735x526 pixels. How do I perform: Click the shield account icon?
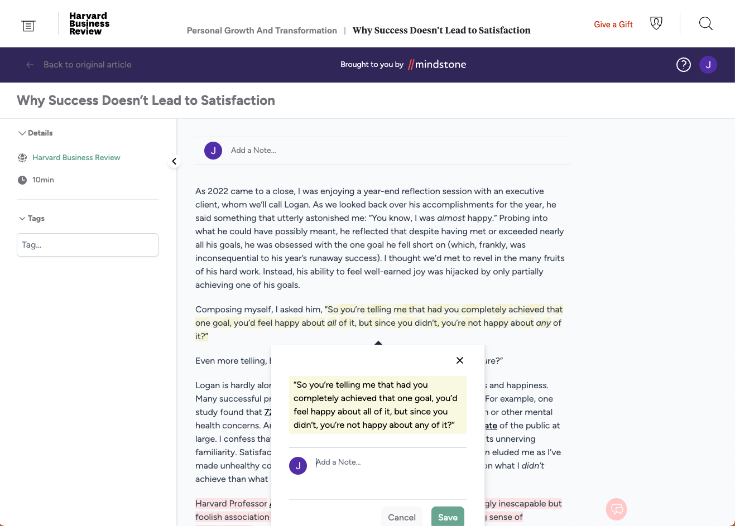(656, 23)
